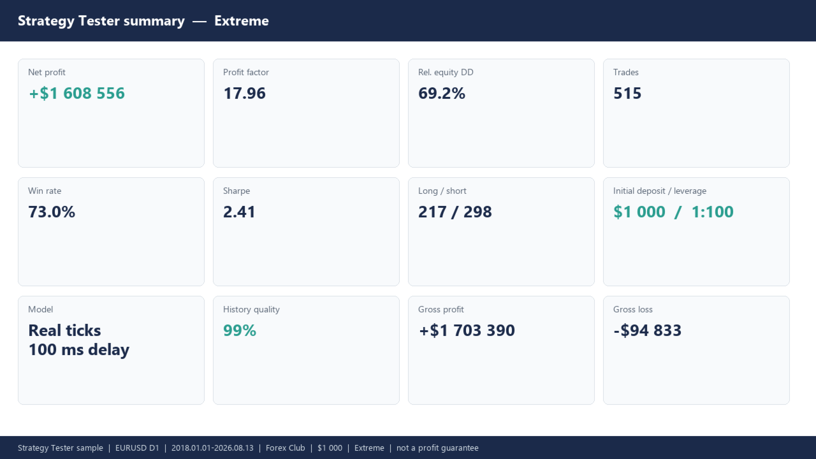The height and width of the screenshot is (459, 816).
Task: Select the Profit factor card
Action: point(306,113)
